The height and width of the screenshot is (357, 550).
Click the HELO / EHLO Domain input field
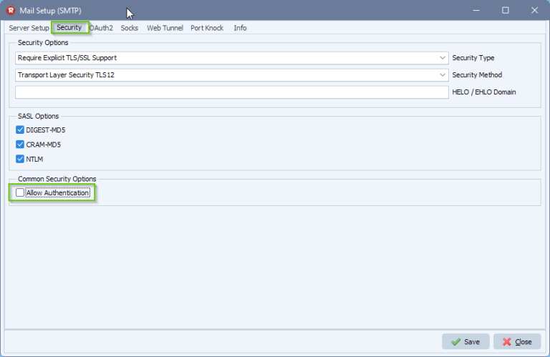[232, 92]
